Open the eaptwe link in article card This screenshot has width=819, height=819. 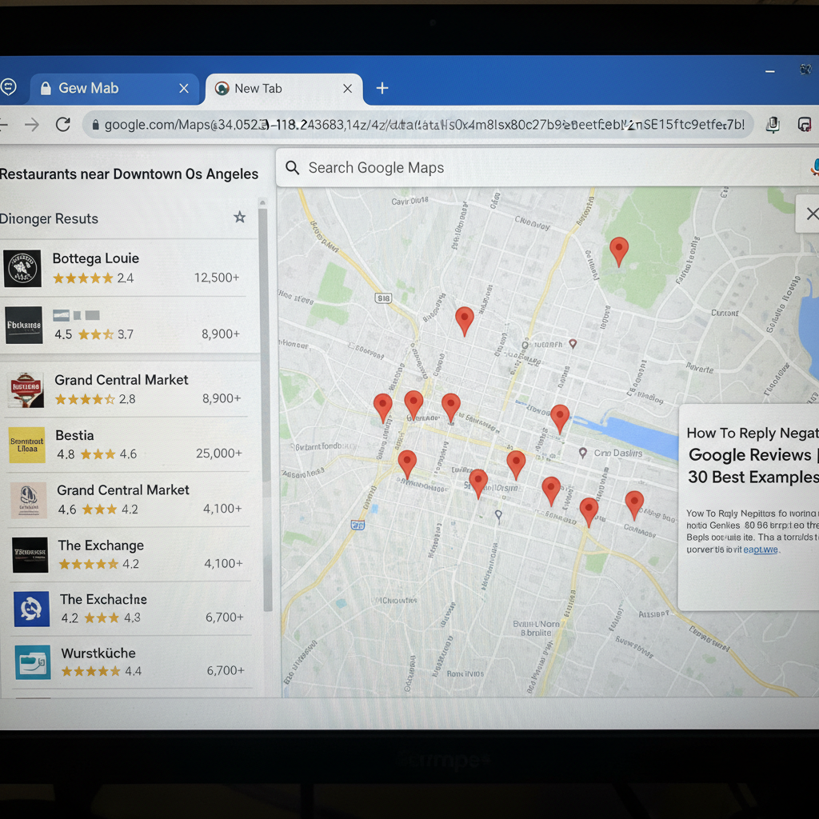pos(761,549)
